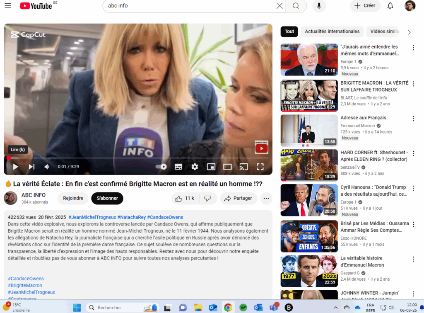Toggle the autoplay switch in the player
The image size is (424, 313).
click(x=161, y=167)
